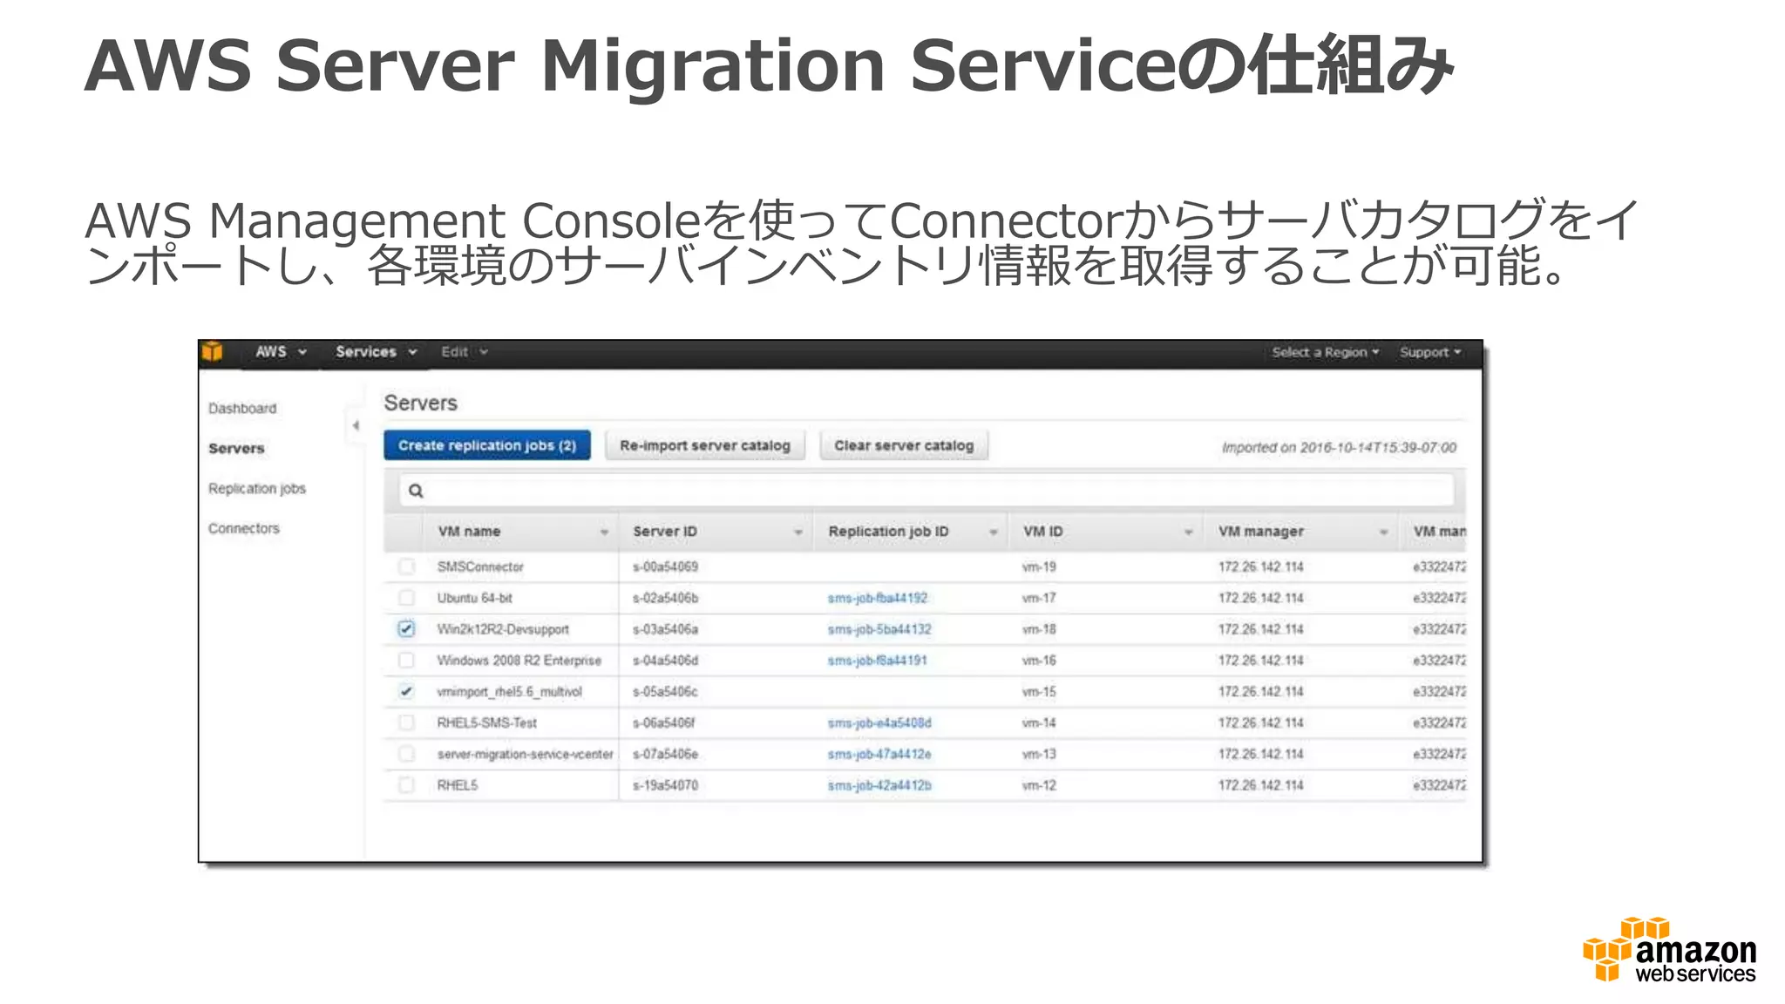Click VM ID vm-12 cell
The image size is (1785, 1004).
[x=1039, y=786]
